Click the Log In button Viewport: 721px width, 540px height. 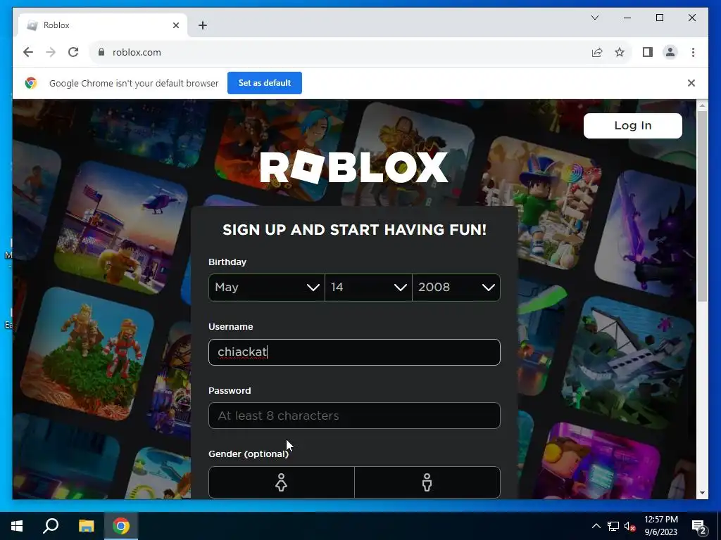point(633,126)
